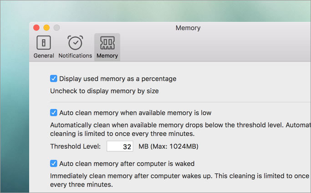Click the Threshold Level label text

(76, 146)
